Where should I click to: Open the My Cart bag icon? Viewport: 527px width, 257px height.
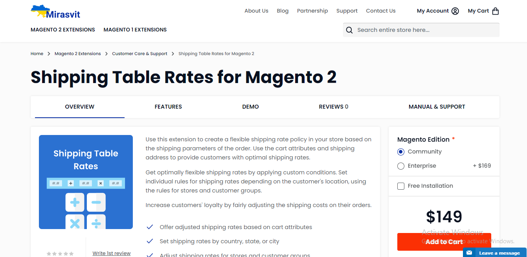[x=496, y=11]
